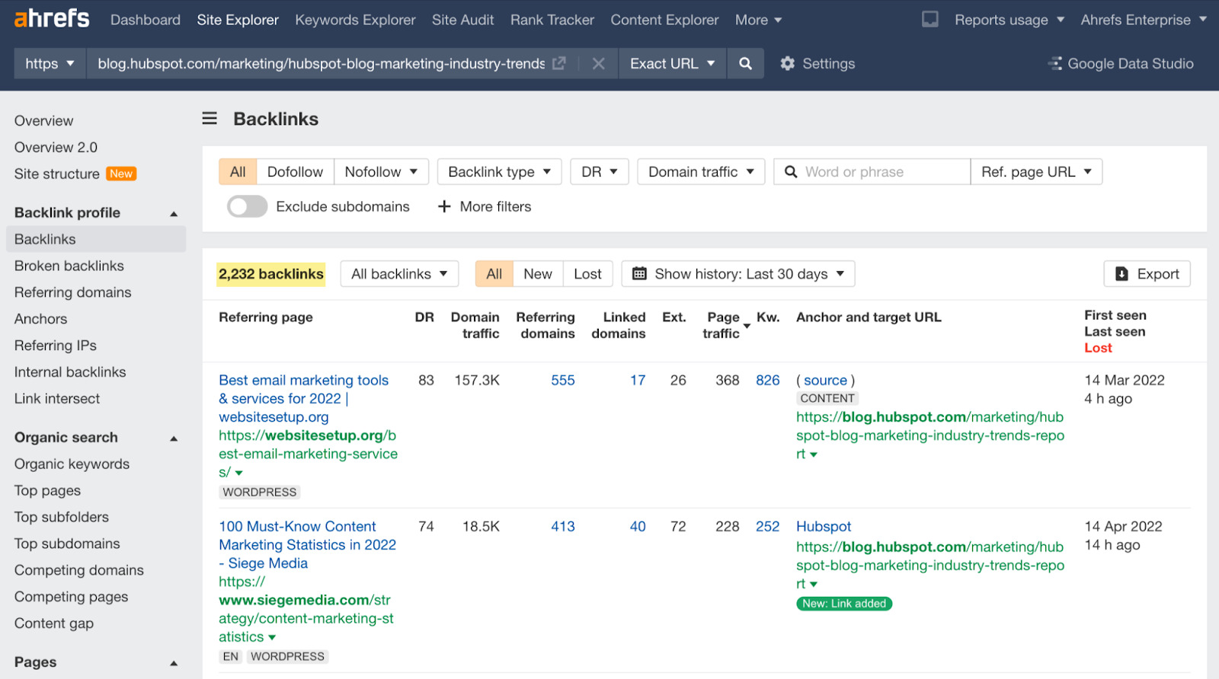Show only Lost backlinks
1219x679 pixels.
coord(587,274)
